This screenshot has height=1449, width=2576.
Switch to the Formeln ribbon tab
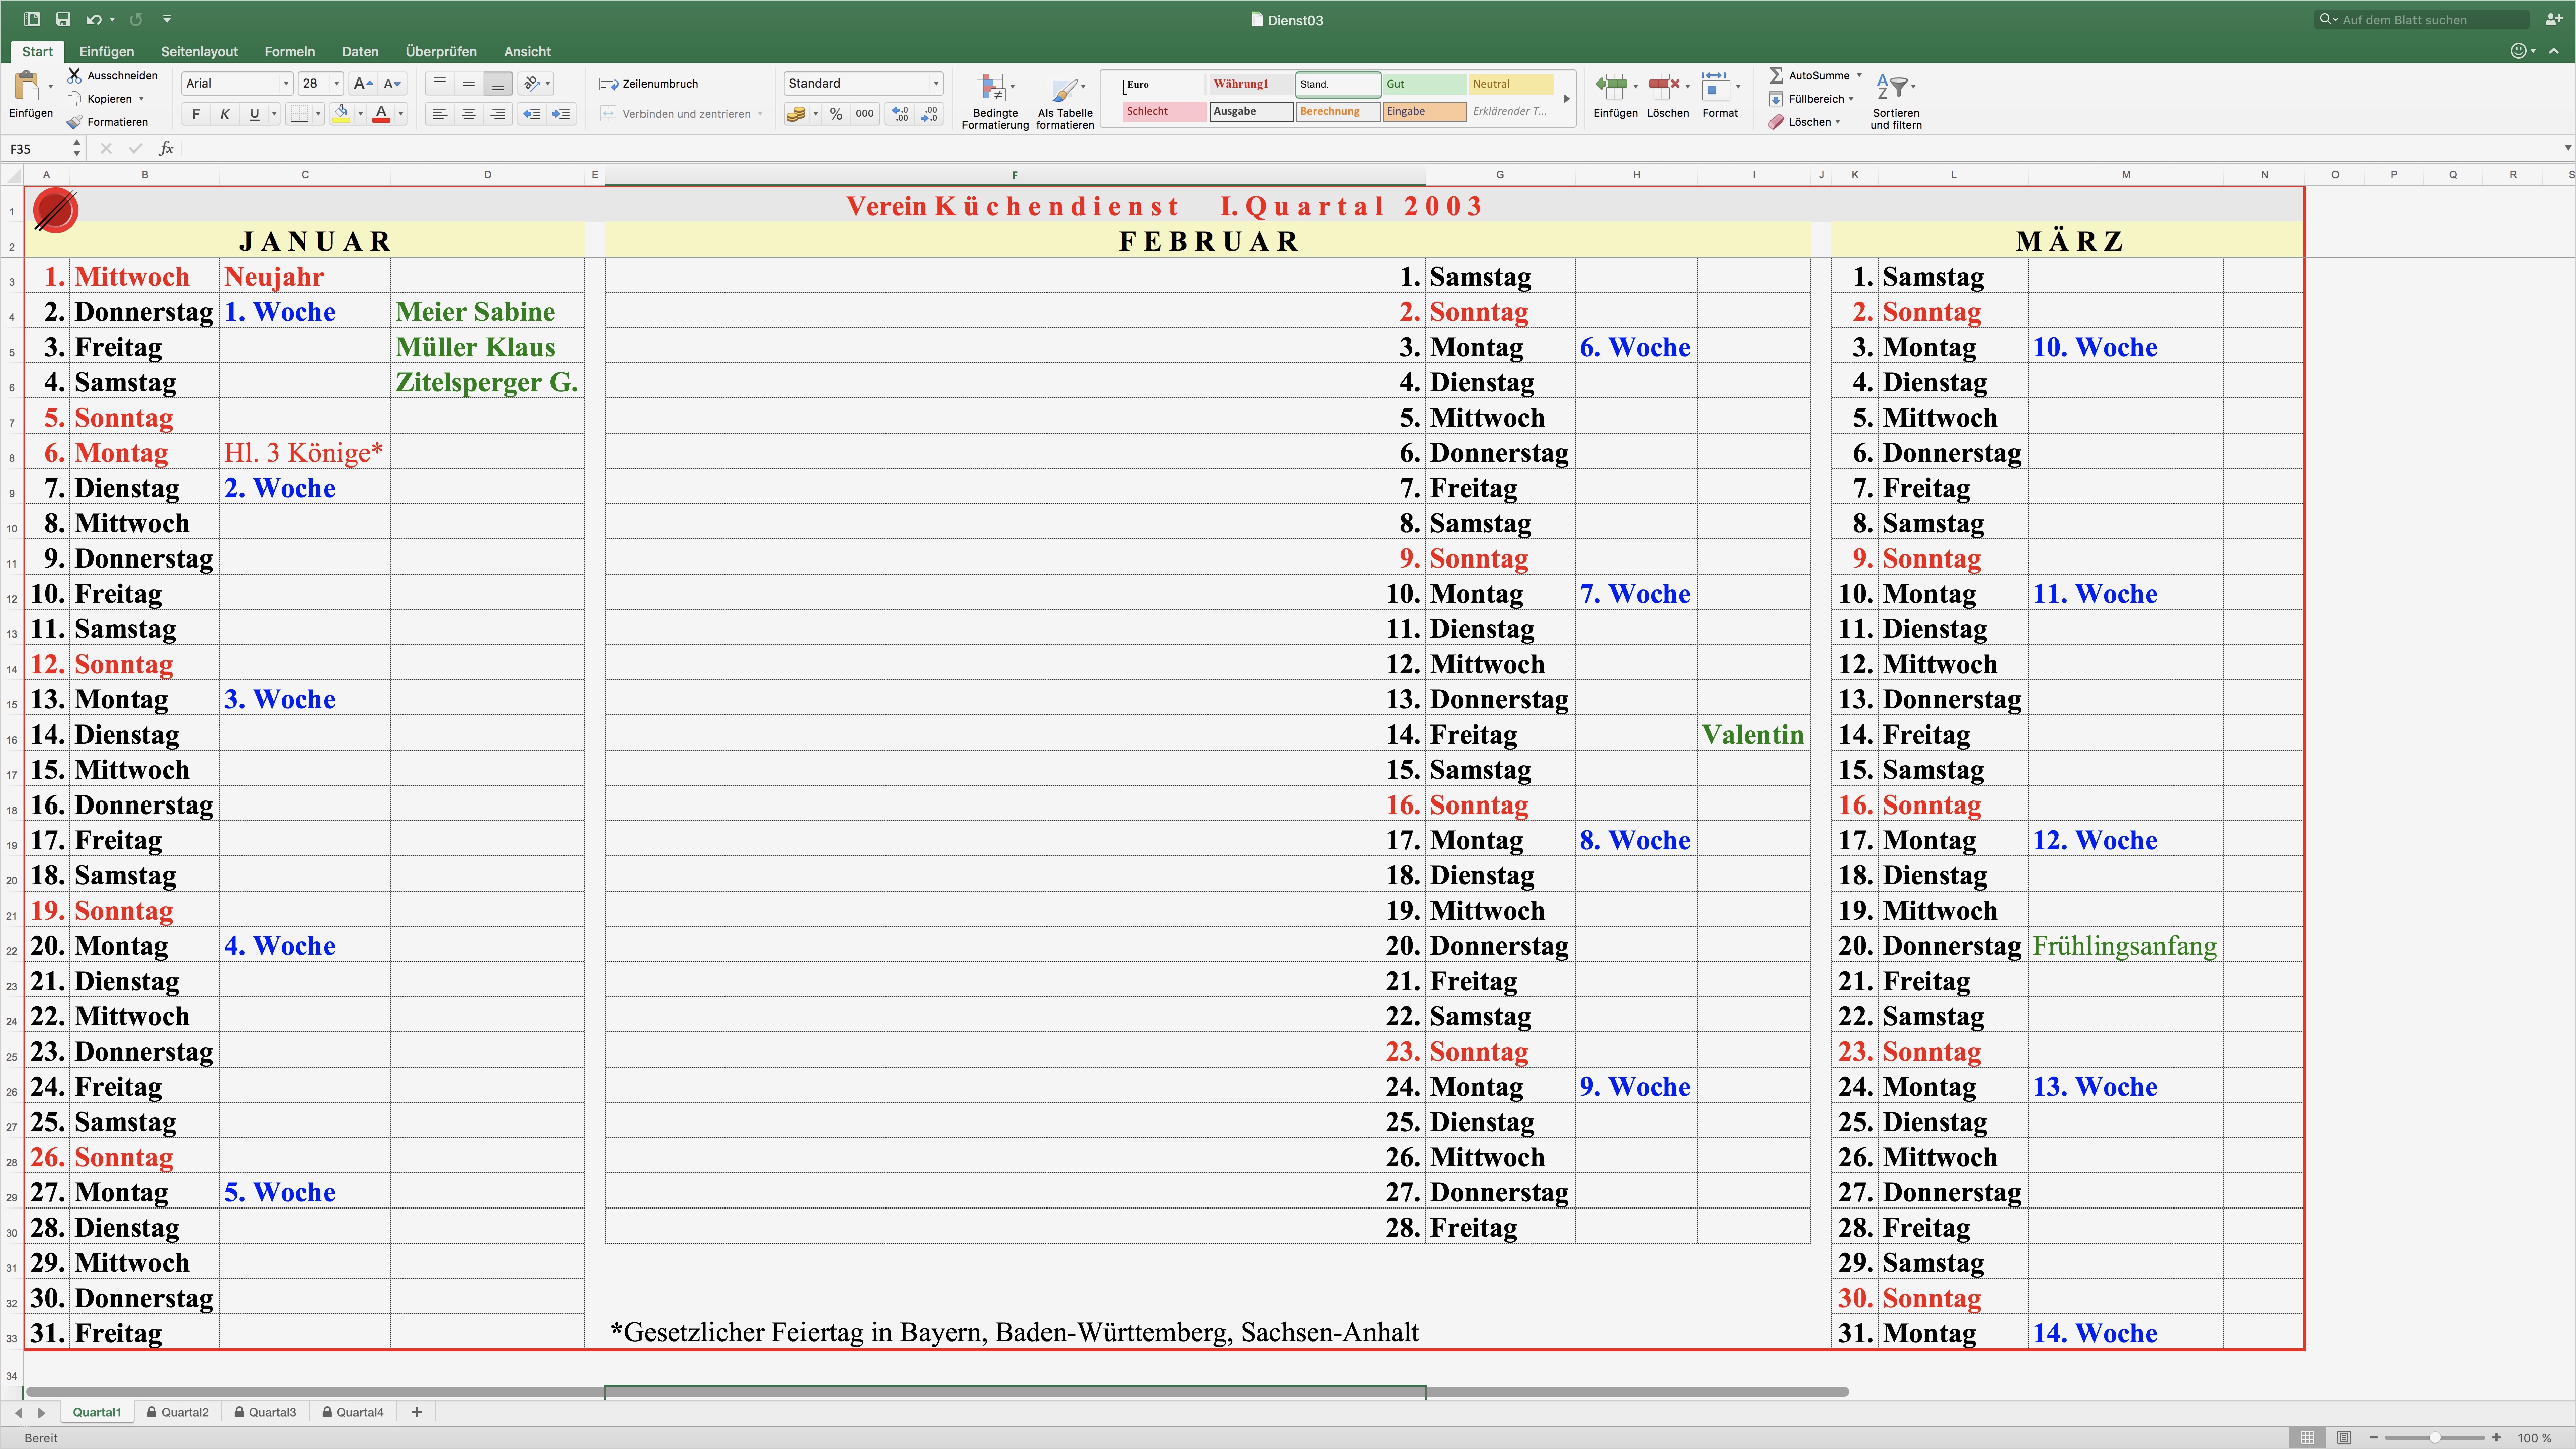click(289, 52)
